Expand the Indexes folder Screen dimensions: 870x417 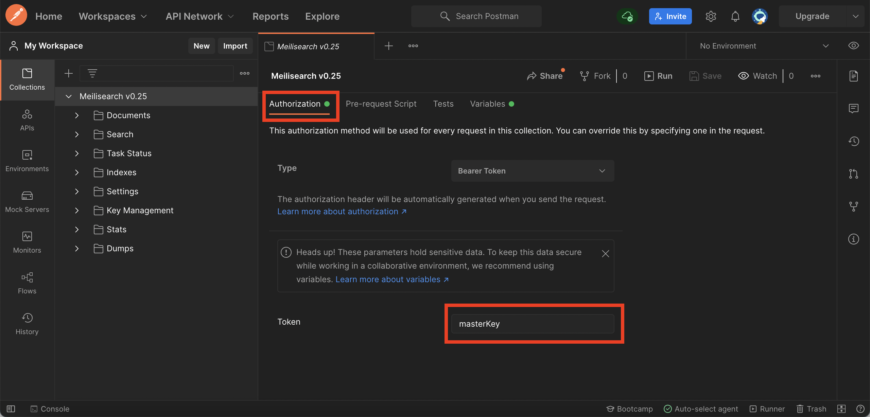coord(76,173)
